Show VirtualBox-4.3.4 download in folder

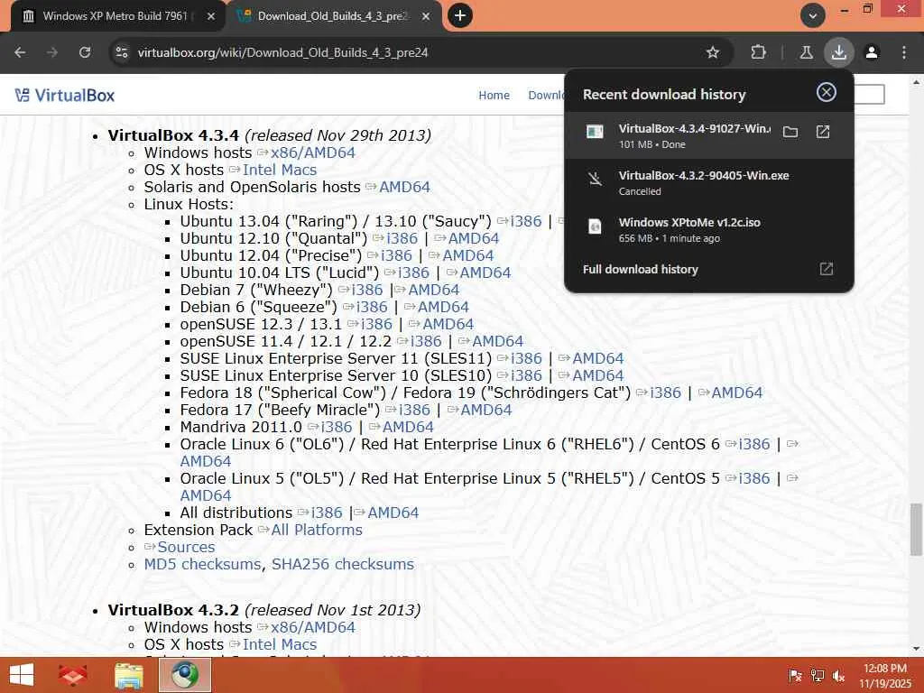pos(790,132)
